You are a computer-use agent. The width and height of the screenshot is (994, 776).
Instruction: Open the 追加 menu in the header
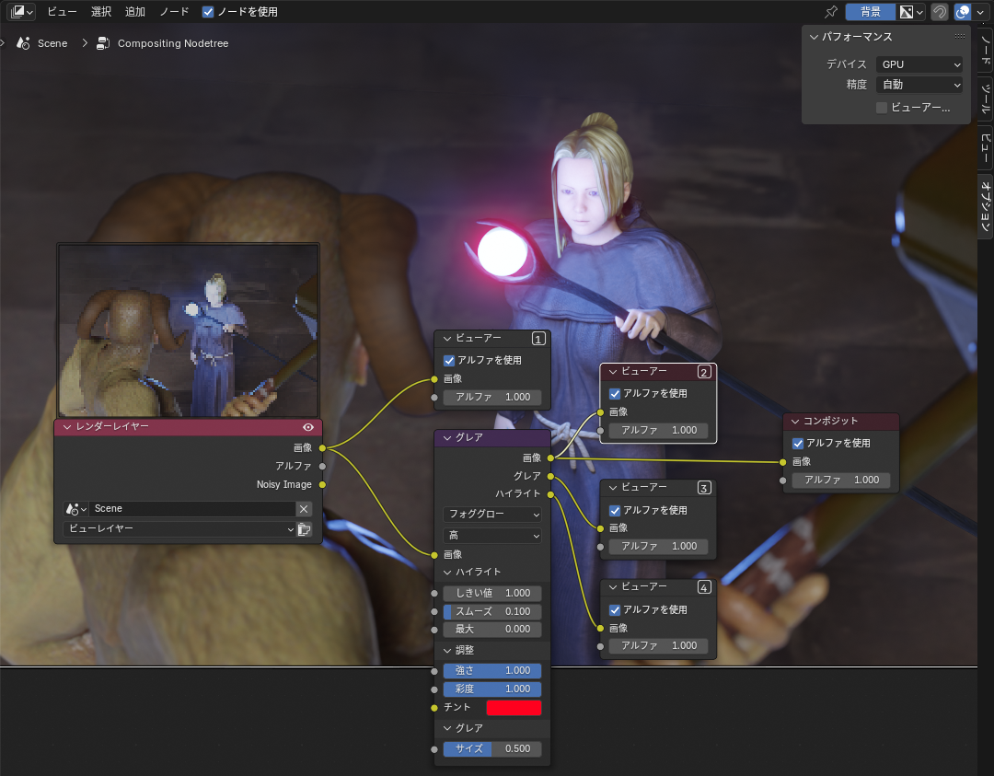pos(134,11)
